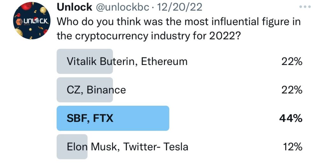
Task: Click the 22% result beside CZ, Binance
Action: (292, 90)
